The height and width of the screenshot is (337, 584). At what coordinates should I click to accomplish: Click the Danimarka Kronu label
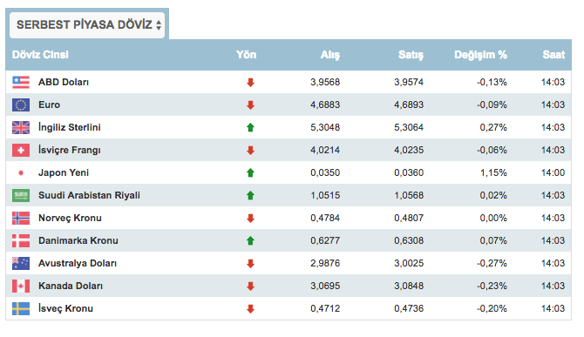(x=78, y=240)
